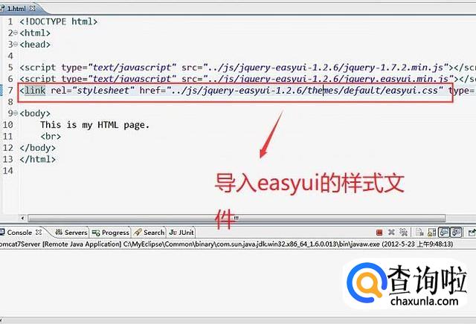The image size is (476, 324).
Task: Collapse the html tag on line 2
Action: [16, 33]
